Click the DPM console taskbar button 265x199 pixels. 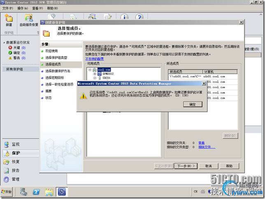pos(62,192)
